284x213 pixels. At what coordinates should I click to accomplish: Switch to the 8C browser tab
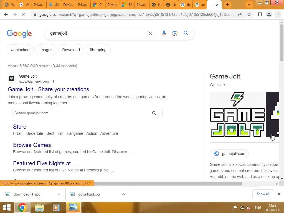point(54,5)
